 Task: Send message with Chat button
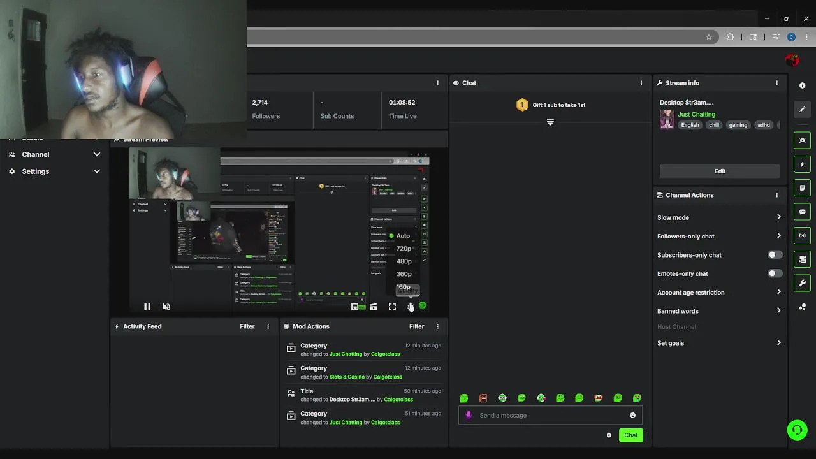pos(630,435)
